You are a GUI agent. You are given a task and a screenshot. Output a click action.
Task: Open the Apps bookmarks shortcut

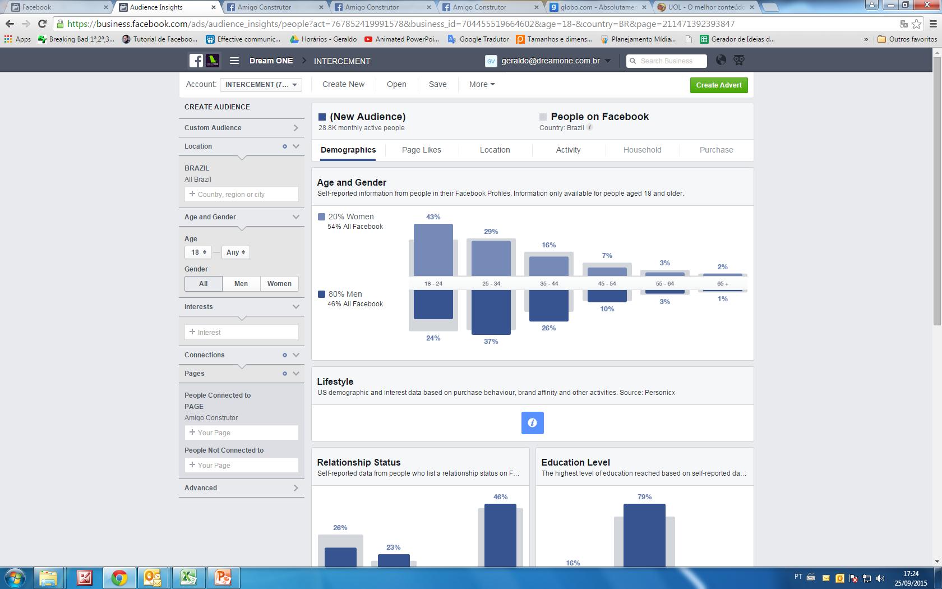coord(17,39)
